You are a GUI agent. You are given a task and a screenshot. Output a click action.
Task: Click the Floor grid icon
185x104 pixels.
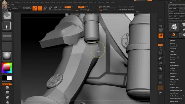coord(161,19)
